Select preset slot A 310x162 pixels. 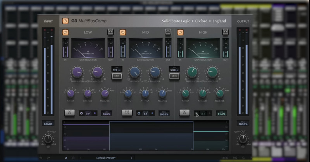tap(66, 158)
